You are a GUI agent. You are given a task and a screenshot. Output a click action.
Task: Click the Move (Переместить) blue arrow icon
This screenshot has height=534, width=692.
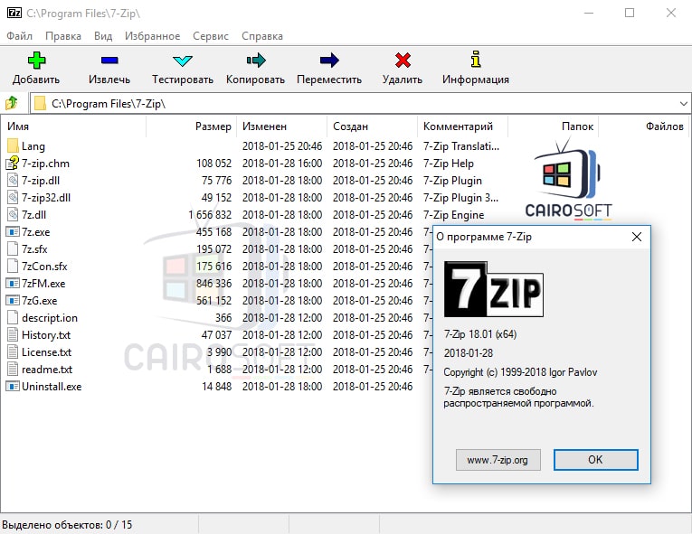pos(329,61)
